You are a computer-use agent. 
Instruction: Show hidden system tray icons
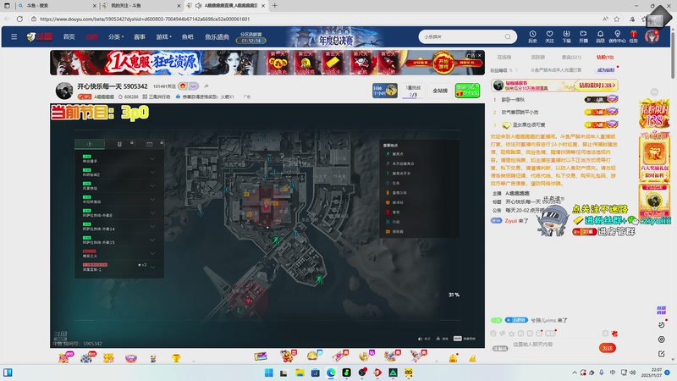[x=575, y=373]
